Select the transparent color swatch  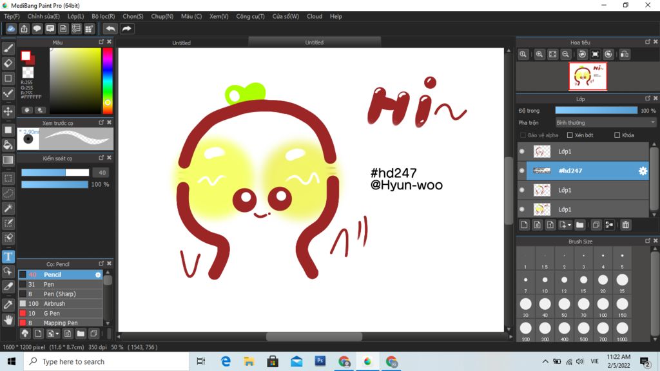coord(28,72)
